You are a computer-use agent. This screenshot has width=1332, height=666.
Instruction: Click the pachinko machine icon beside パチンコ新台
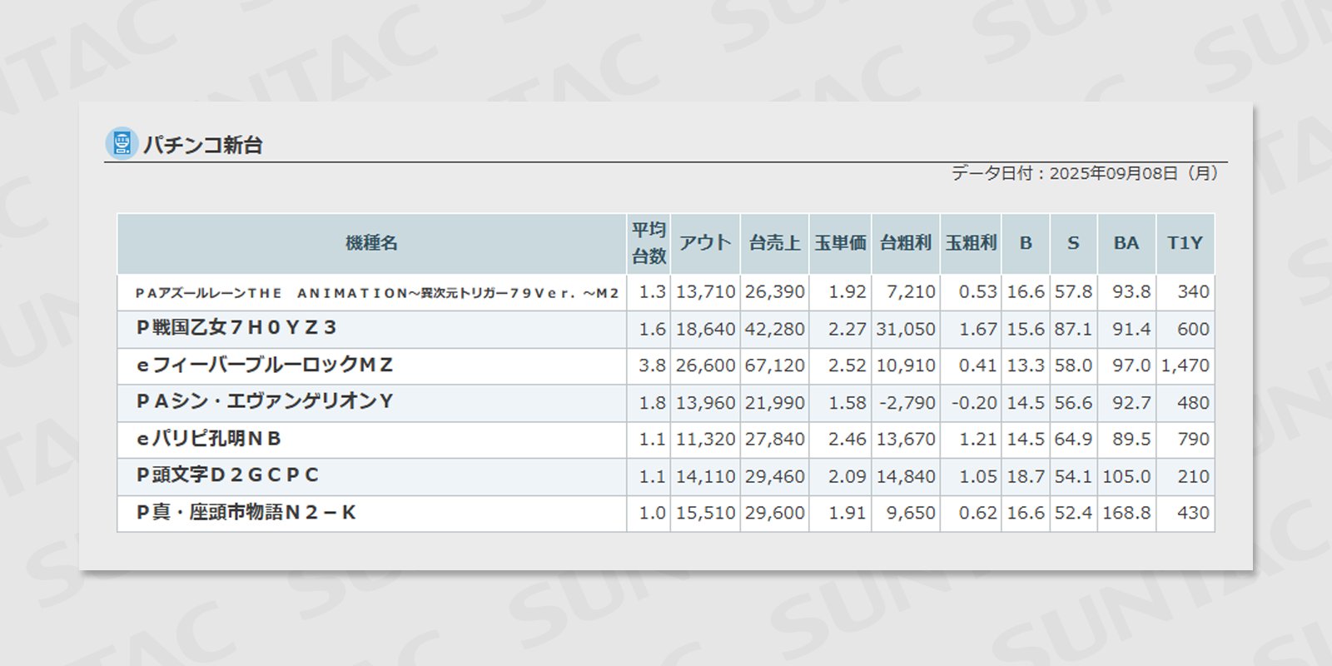(122, 144)
